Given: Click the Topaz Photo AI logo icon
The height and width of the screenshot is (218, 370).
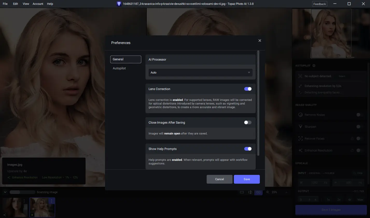Looking at the screenshot, I should point(119,4).
